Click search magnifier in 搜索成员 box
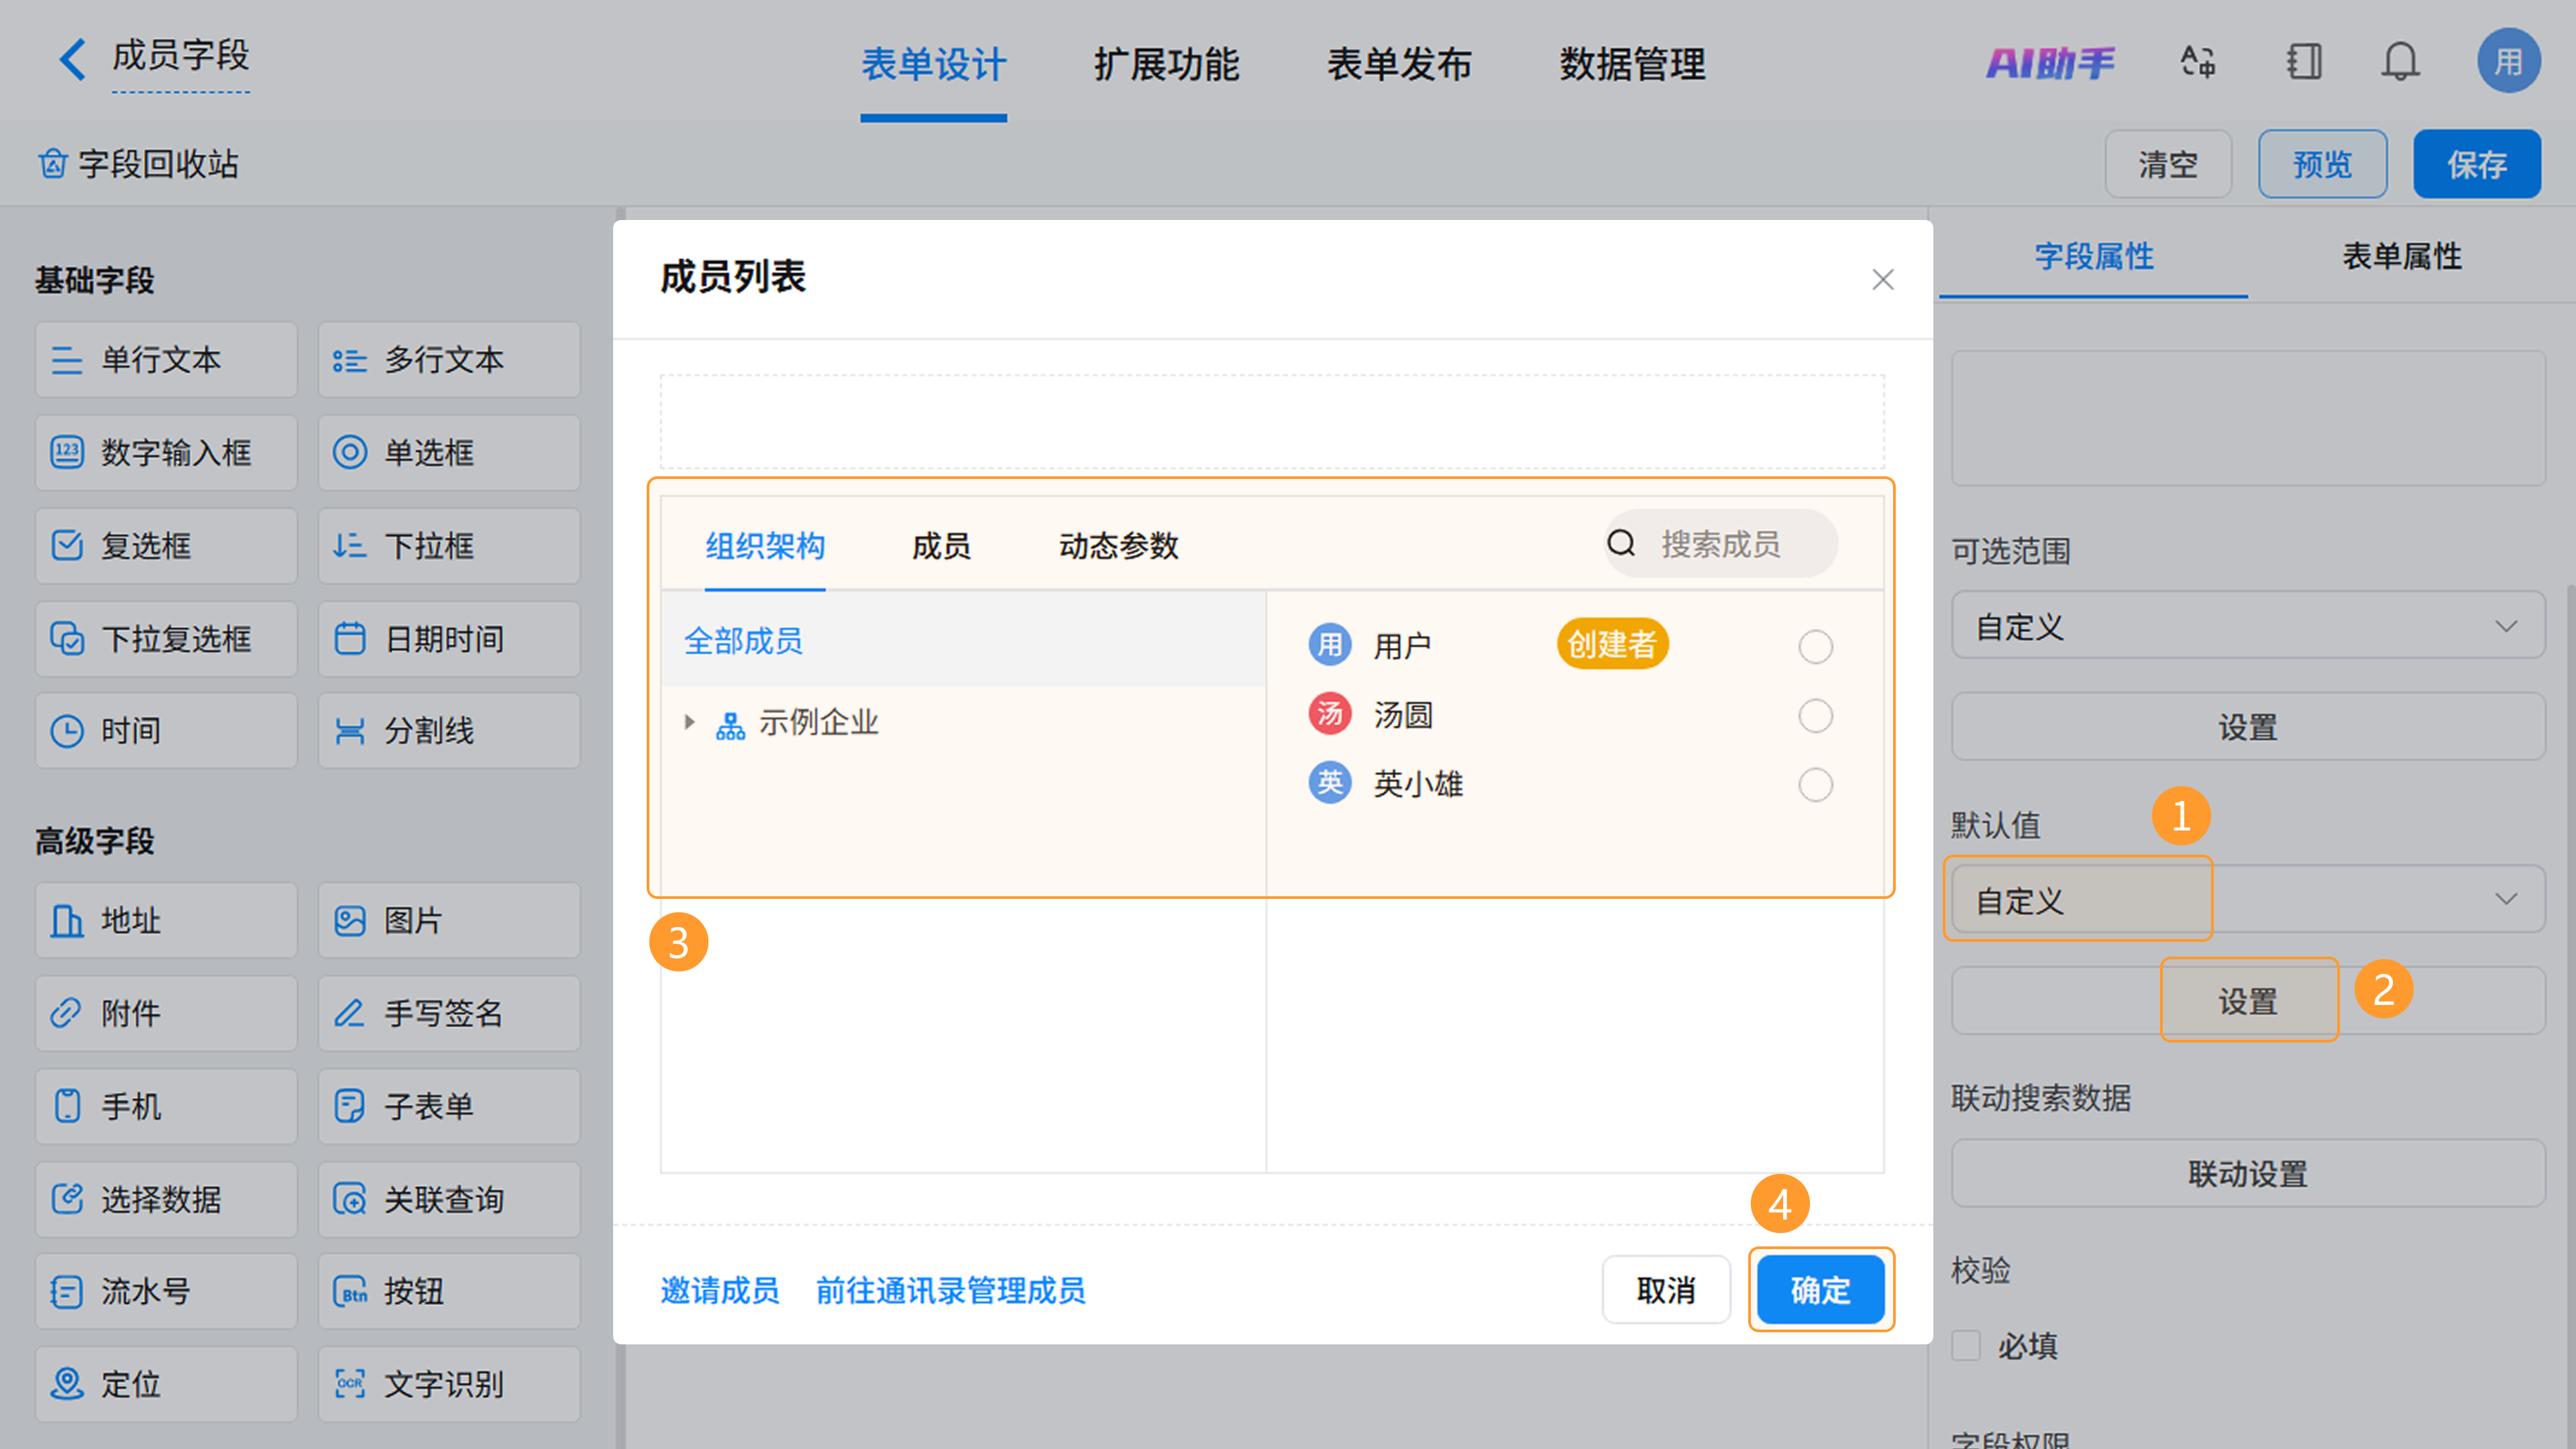 click(1621, 544)
